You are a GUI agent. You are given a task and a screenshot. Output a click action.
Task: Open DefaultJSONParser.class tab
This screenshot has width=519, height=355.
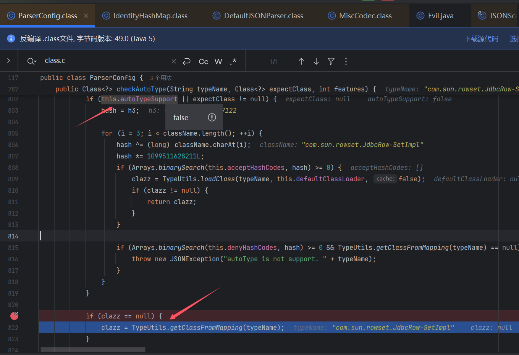click(x=258, y=16)
